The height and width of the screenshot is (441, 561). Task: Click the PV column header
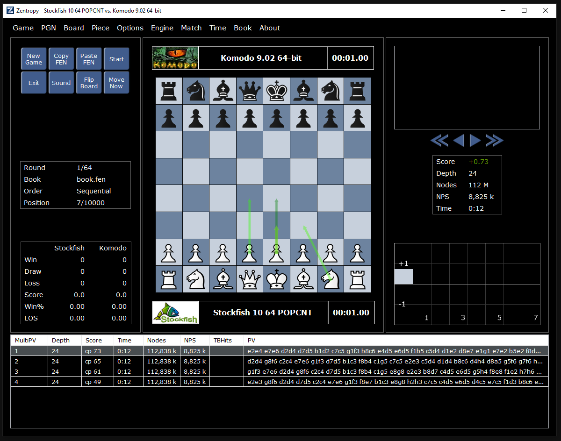396,341
